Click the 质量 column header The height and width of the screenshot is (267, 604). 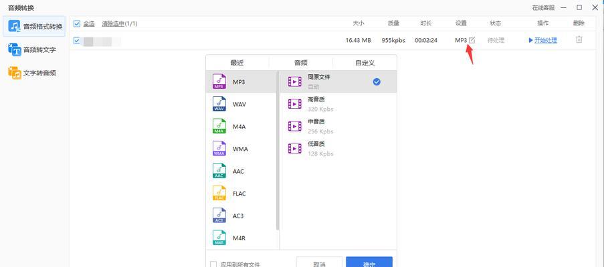[393, 23]
